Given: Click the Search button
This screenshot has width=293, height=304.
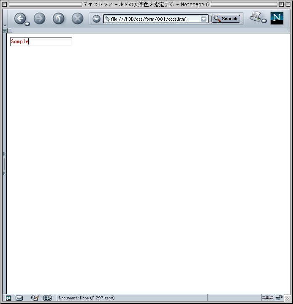Looking at the screenshot, I should click(x=226, y=19).
